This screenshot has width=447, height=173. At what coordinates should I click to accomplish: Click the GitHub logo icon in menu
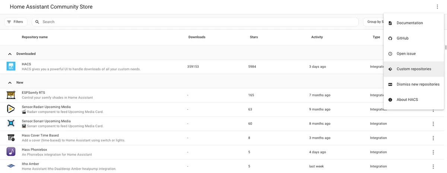[x=390, y=38]
